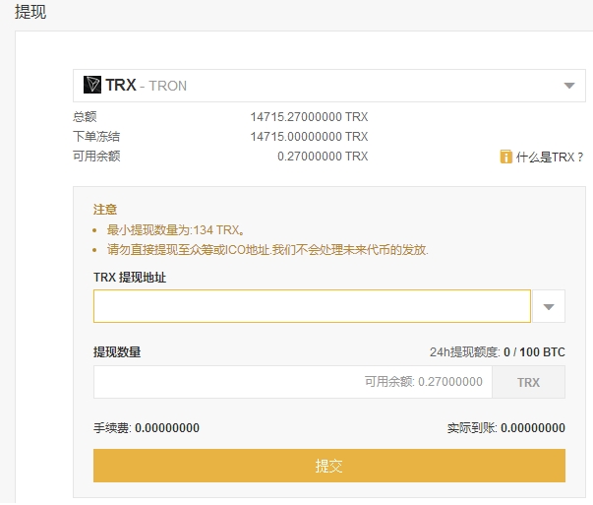Click the ICO地址 warning notice line
This screenshot has width=593, height=505.
pyautogui.click(x=267, y=250)
